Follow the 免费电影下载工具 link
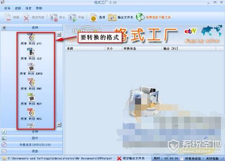Image resolution: width=225 pixels, height=161 pixels. 153,18
